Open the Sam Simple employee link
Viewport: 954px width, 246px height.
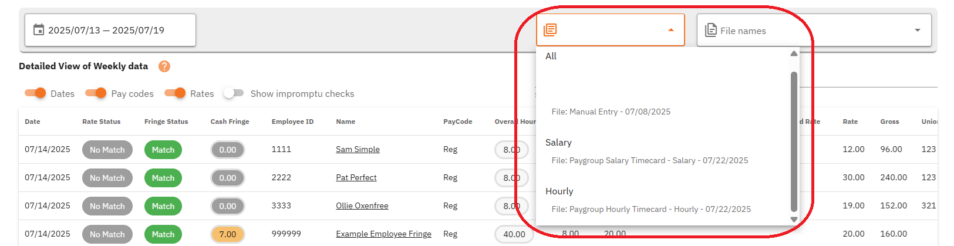(x=358, y=149)
